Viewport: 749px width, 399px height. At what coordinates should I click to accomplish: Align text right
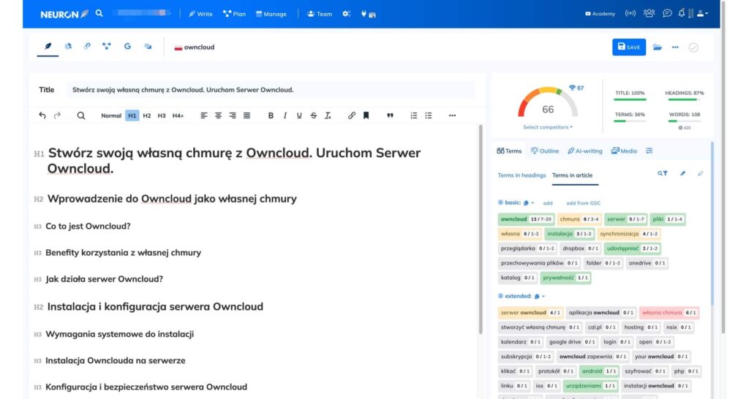232,115
